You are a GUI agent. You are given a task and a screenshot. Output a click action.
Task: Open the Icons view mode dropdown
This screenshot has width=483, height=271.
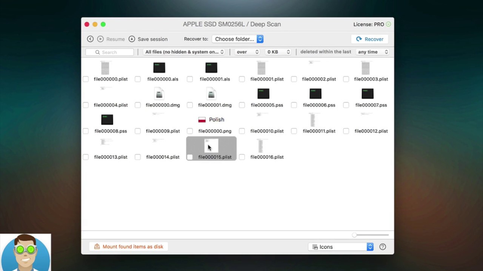point(341,247)
